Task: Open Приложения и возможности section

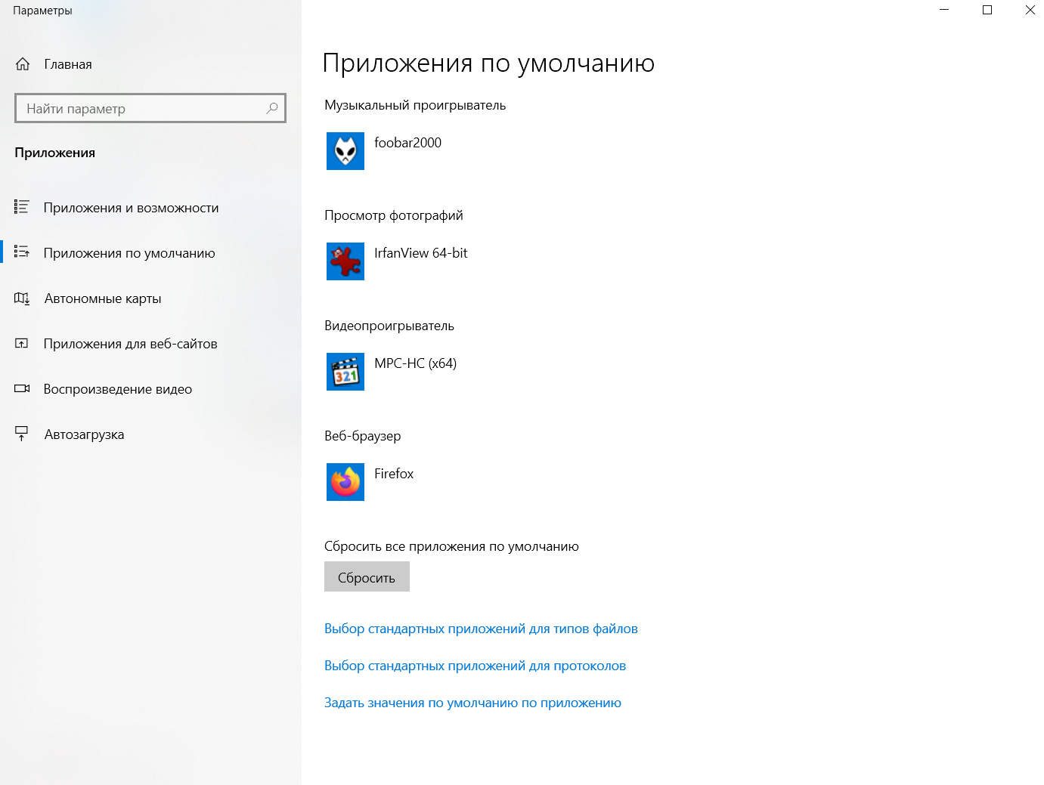Action: 131,208
